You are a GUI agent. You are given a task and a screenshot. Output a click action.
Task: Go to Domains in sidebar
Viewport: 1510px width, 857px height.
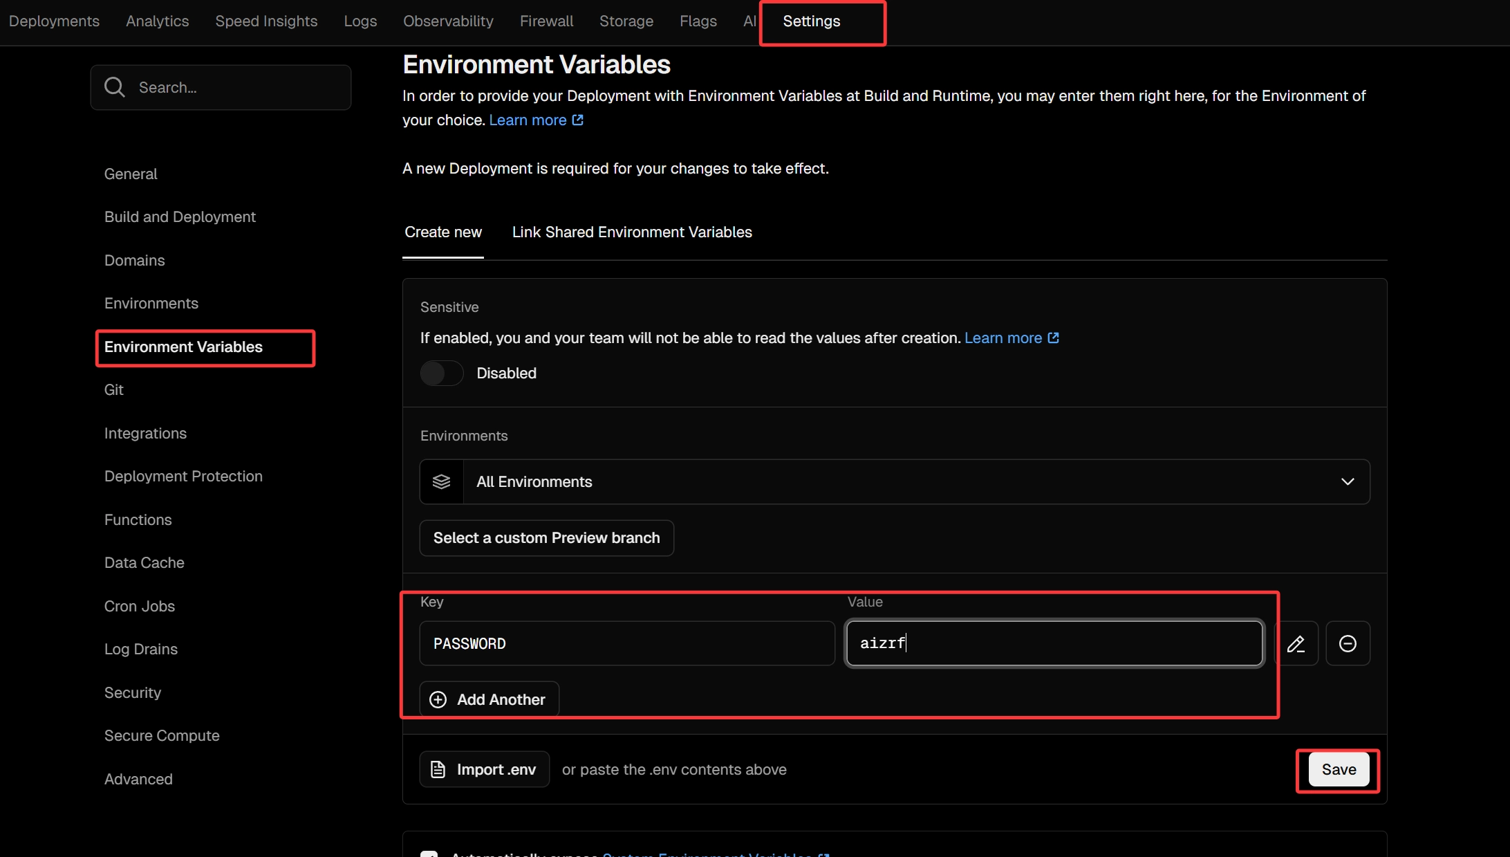[134, 261]
